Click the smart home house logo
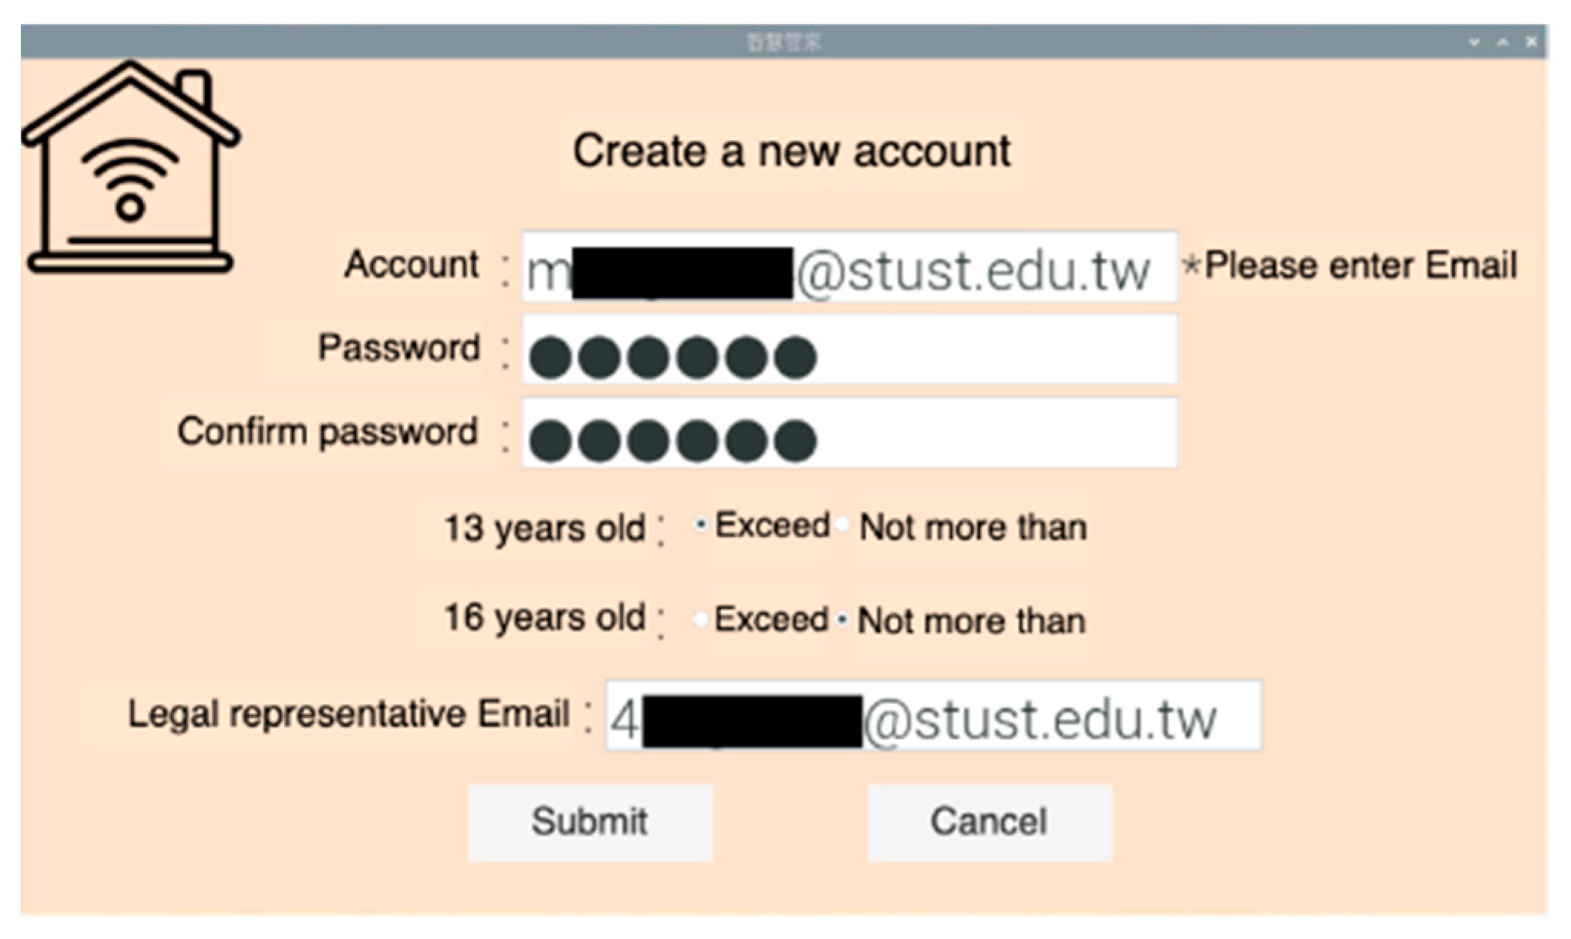This screenshot has height=939, width=1571. [130, 168]
